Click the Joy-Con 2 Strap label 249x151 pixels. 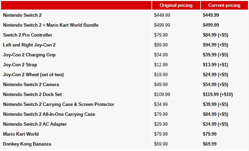coord(20,65)
